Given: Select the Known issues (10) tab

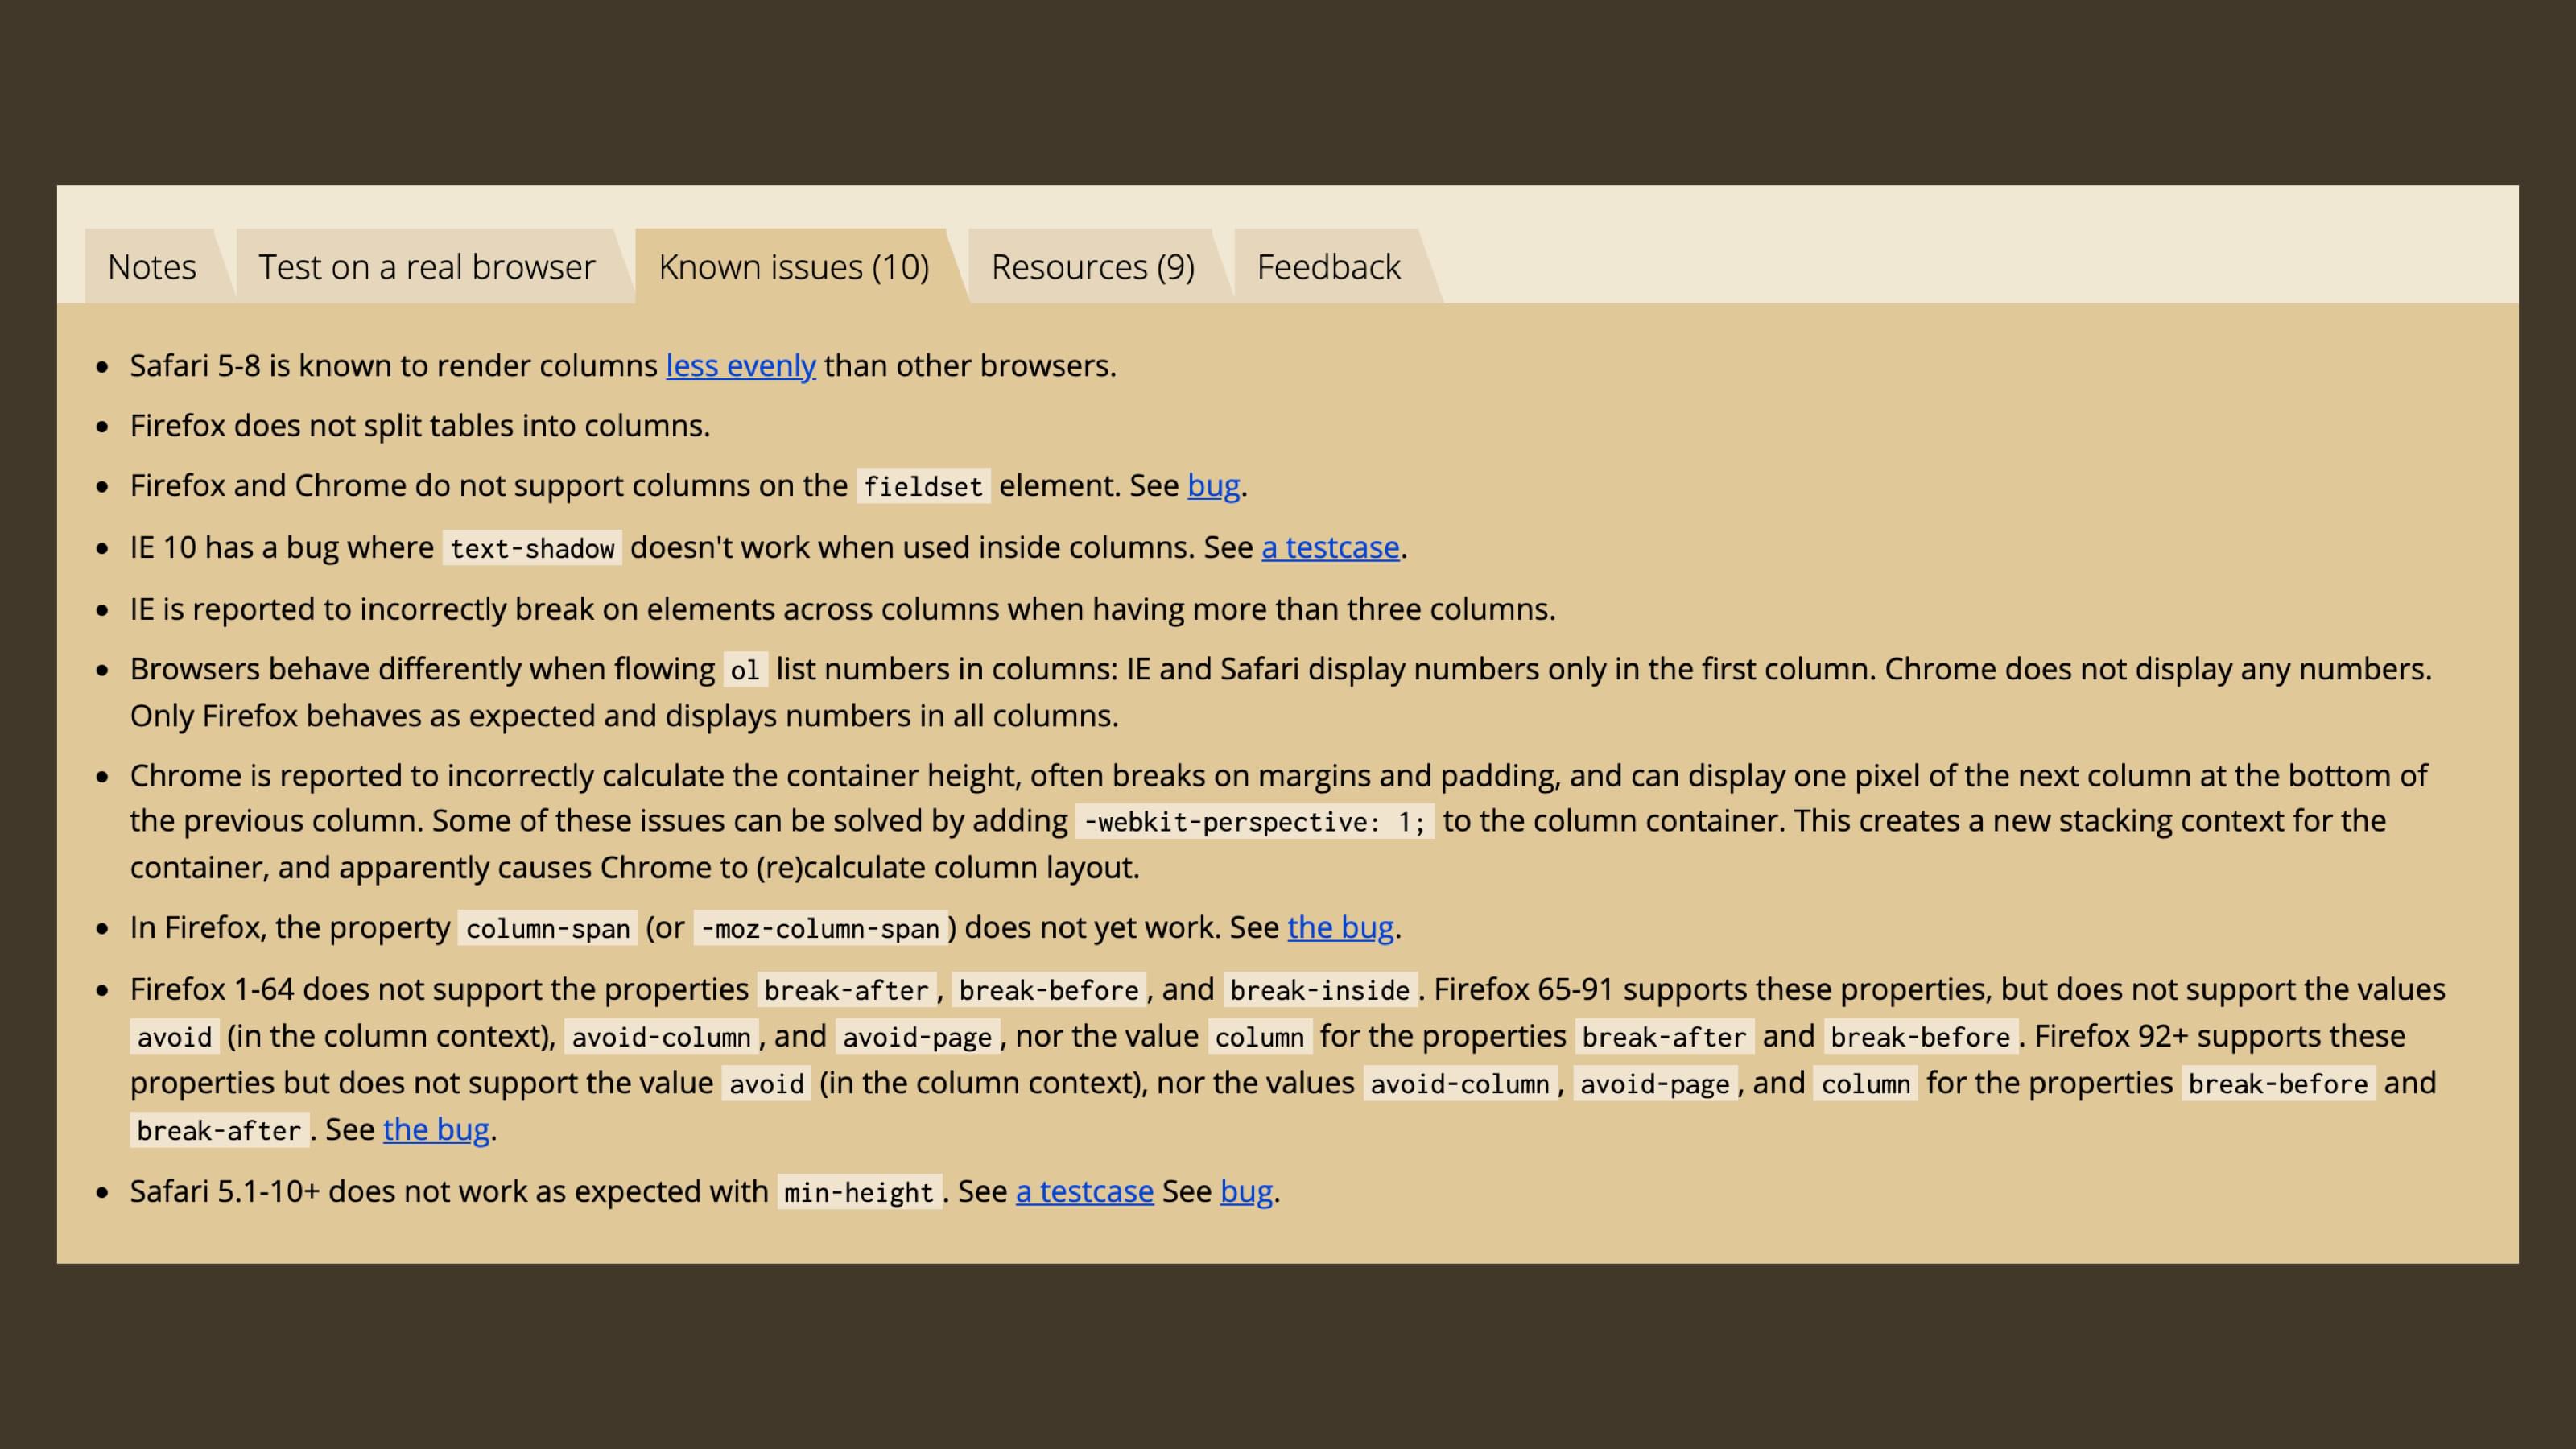Looking at the screenshot, I should [794, 267].
